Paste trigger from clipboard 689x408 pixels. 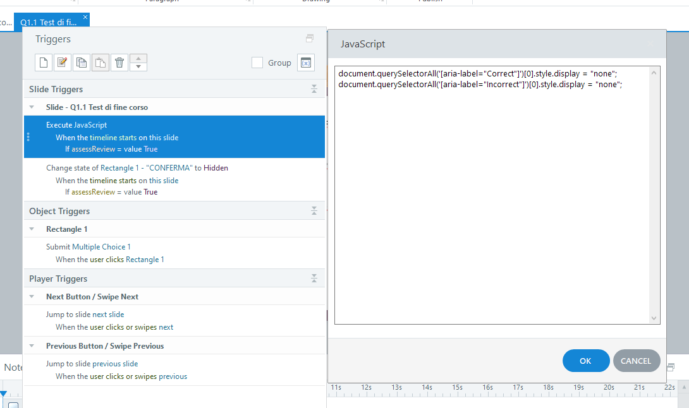(x=101, y=63)
